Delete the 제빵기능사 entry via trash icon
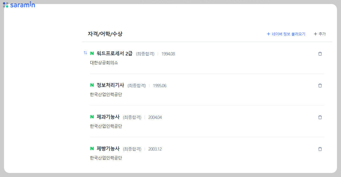The width and height of the screenshot is (341, 177). 320,149
